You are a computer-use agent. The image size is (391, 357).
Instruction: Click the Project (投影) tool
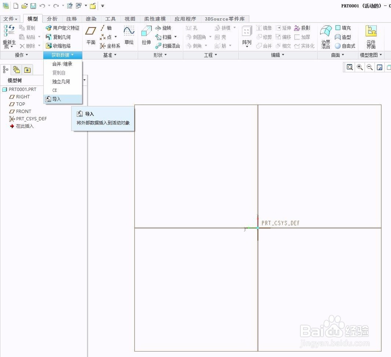click(302, 28)
